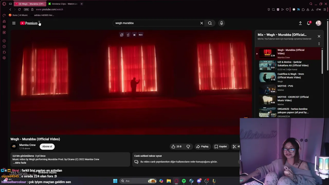Open Suno AI Music bookmark
Screen dimensions: 329x185
click(x=18, y=15)
